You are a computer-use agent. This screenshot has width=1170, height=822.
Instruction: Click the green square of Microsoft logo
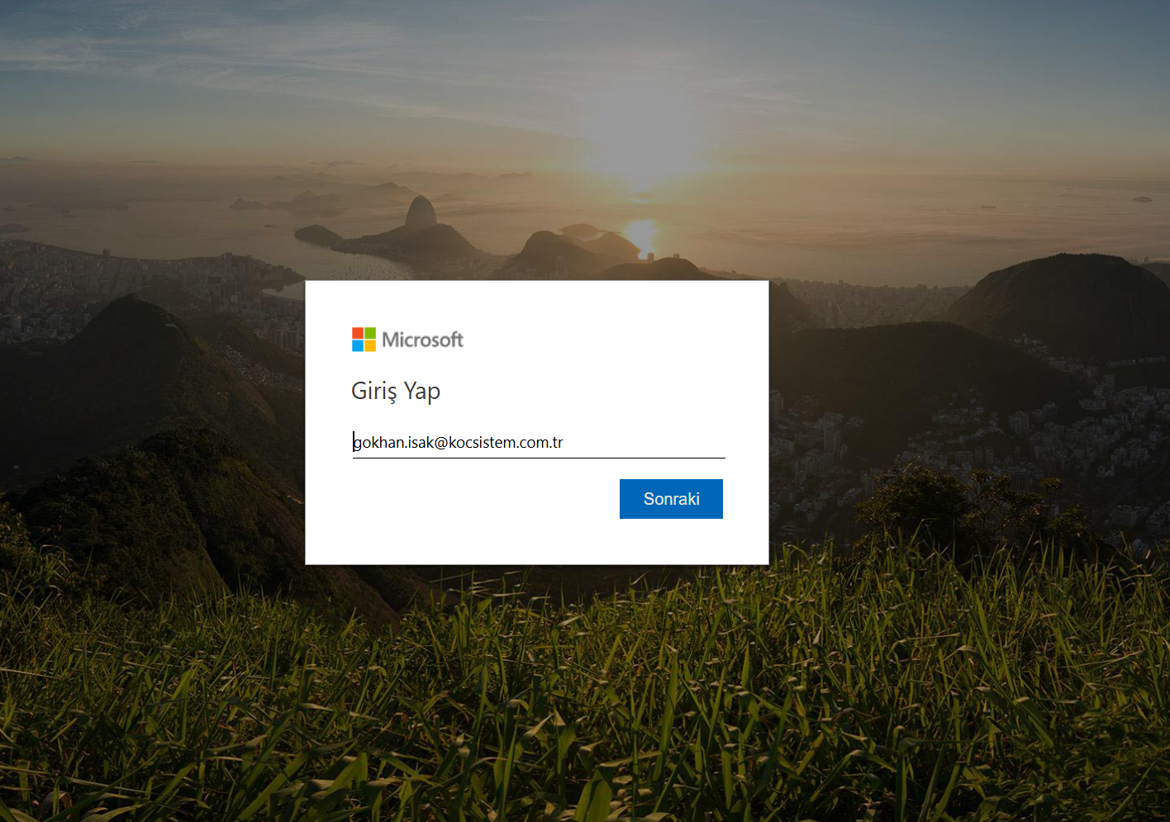point(370,333)
